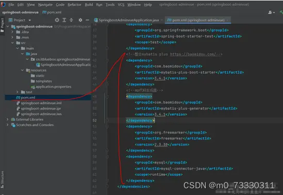Open the VCS menu

pyautogui.click(x=121, y=5)
